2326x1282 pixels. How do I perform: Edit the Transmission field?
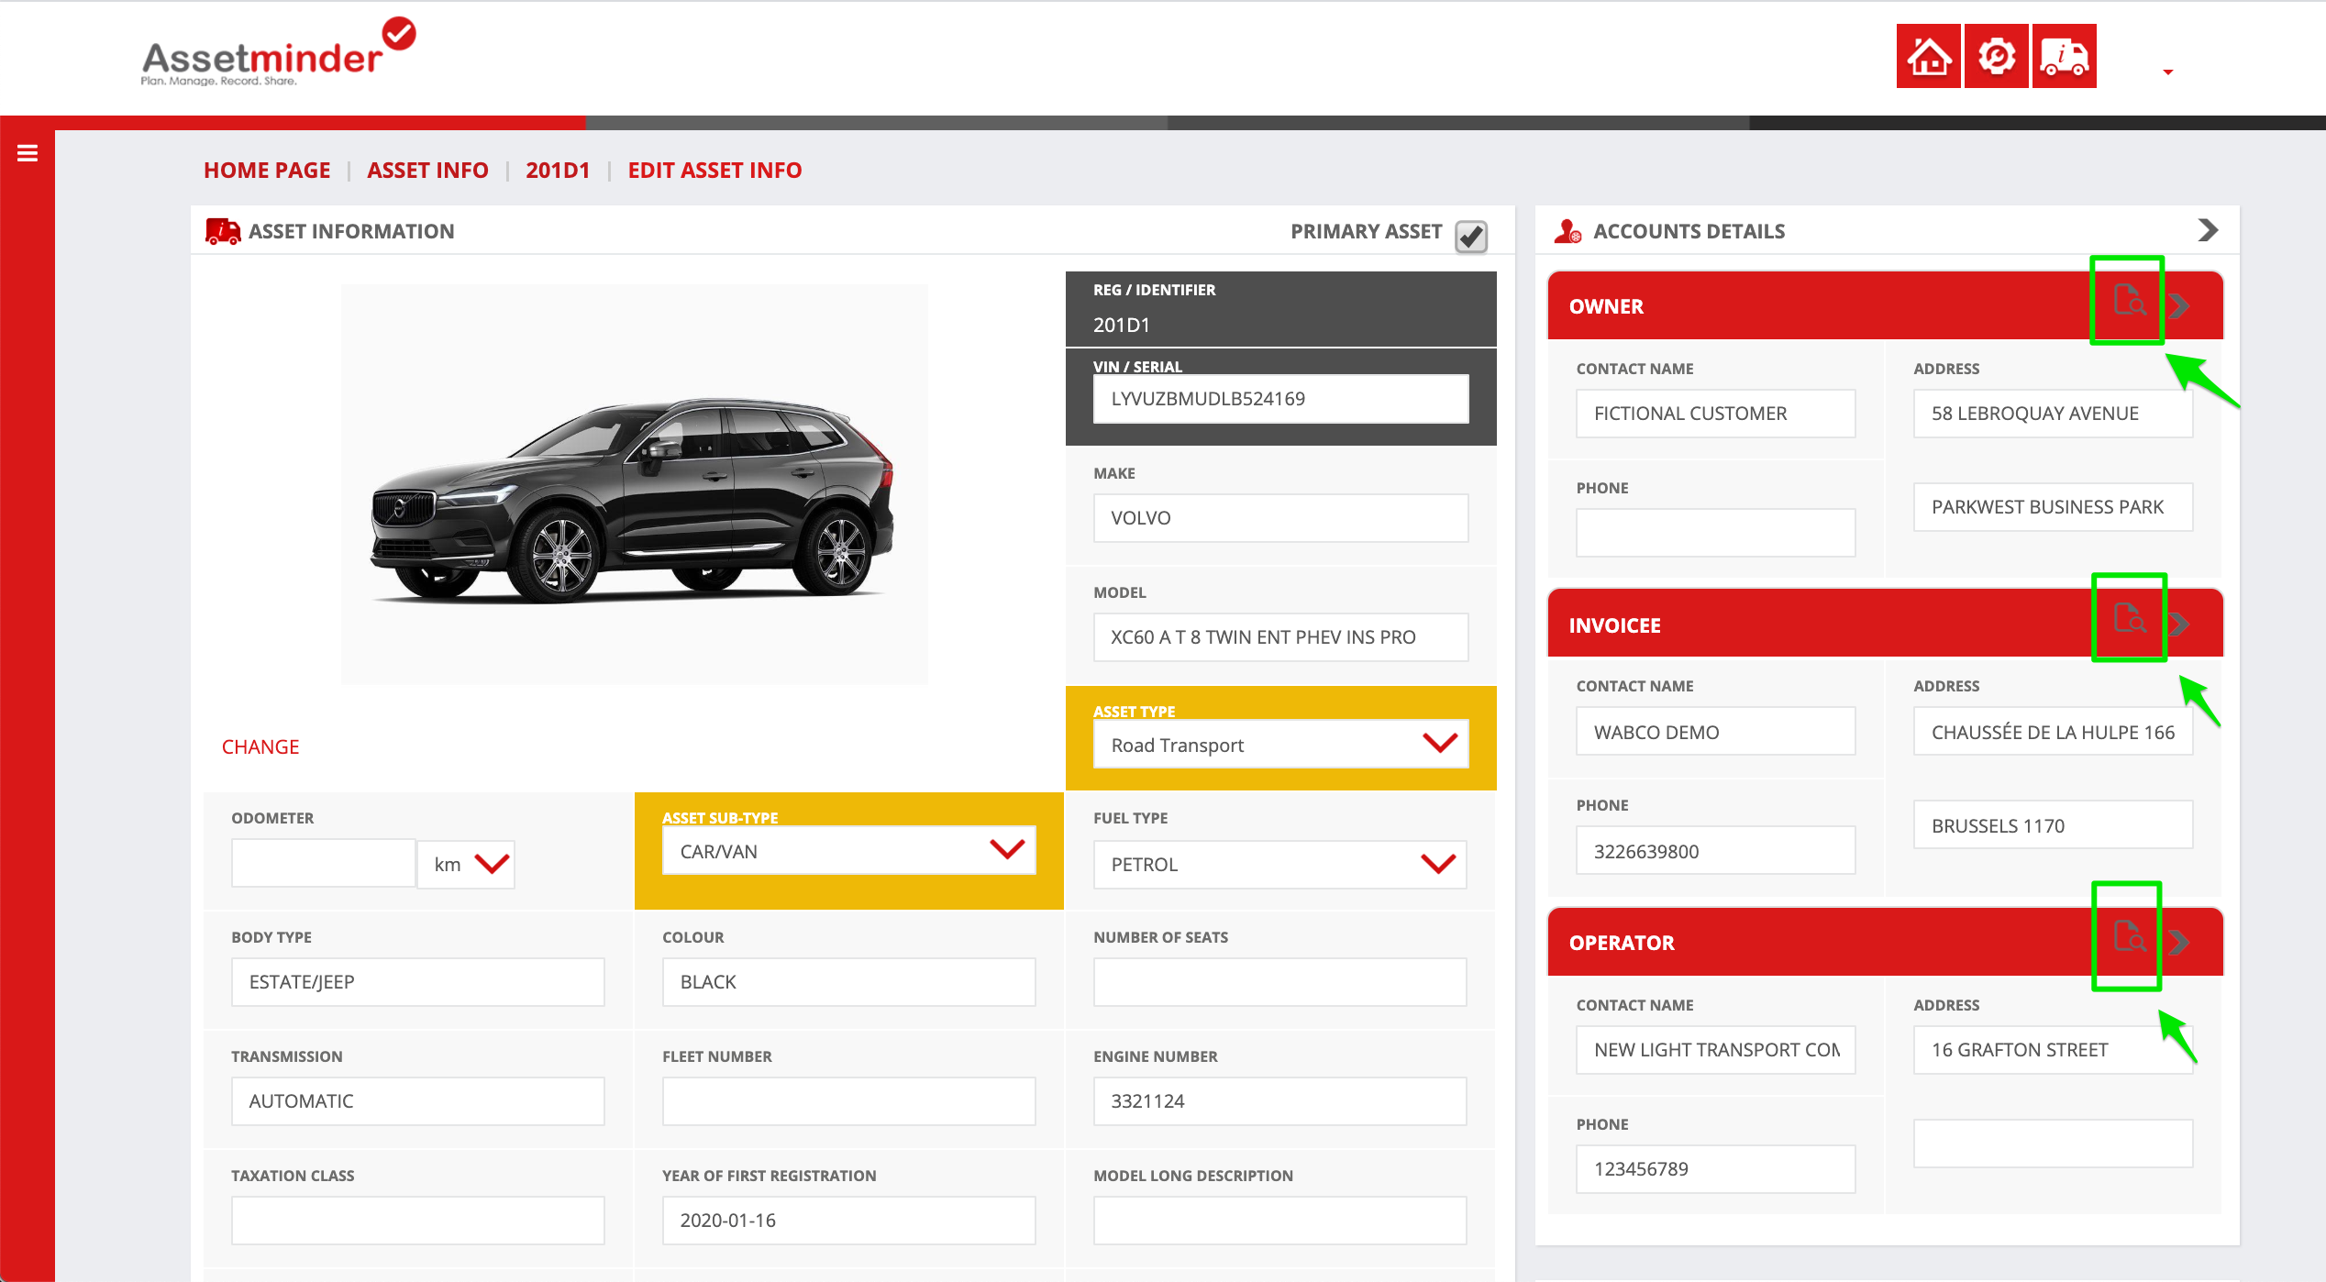point(417,1100)
